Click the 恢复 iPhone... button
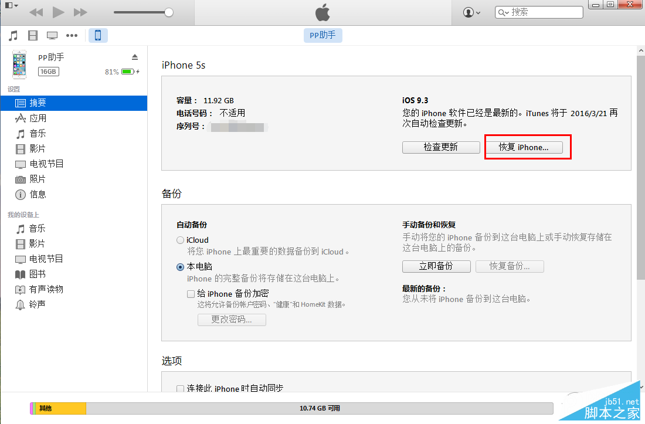The image size is (645, 424). tap(524, 147)
